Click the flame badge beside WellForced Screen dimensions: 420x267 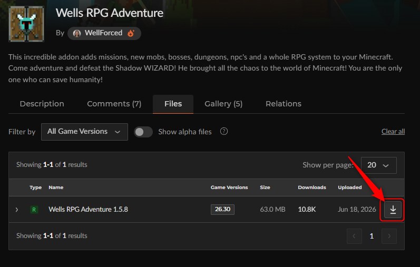click(x=131, y=33)
